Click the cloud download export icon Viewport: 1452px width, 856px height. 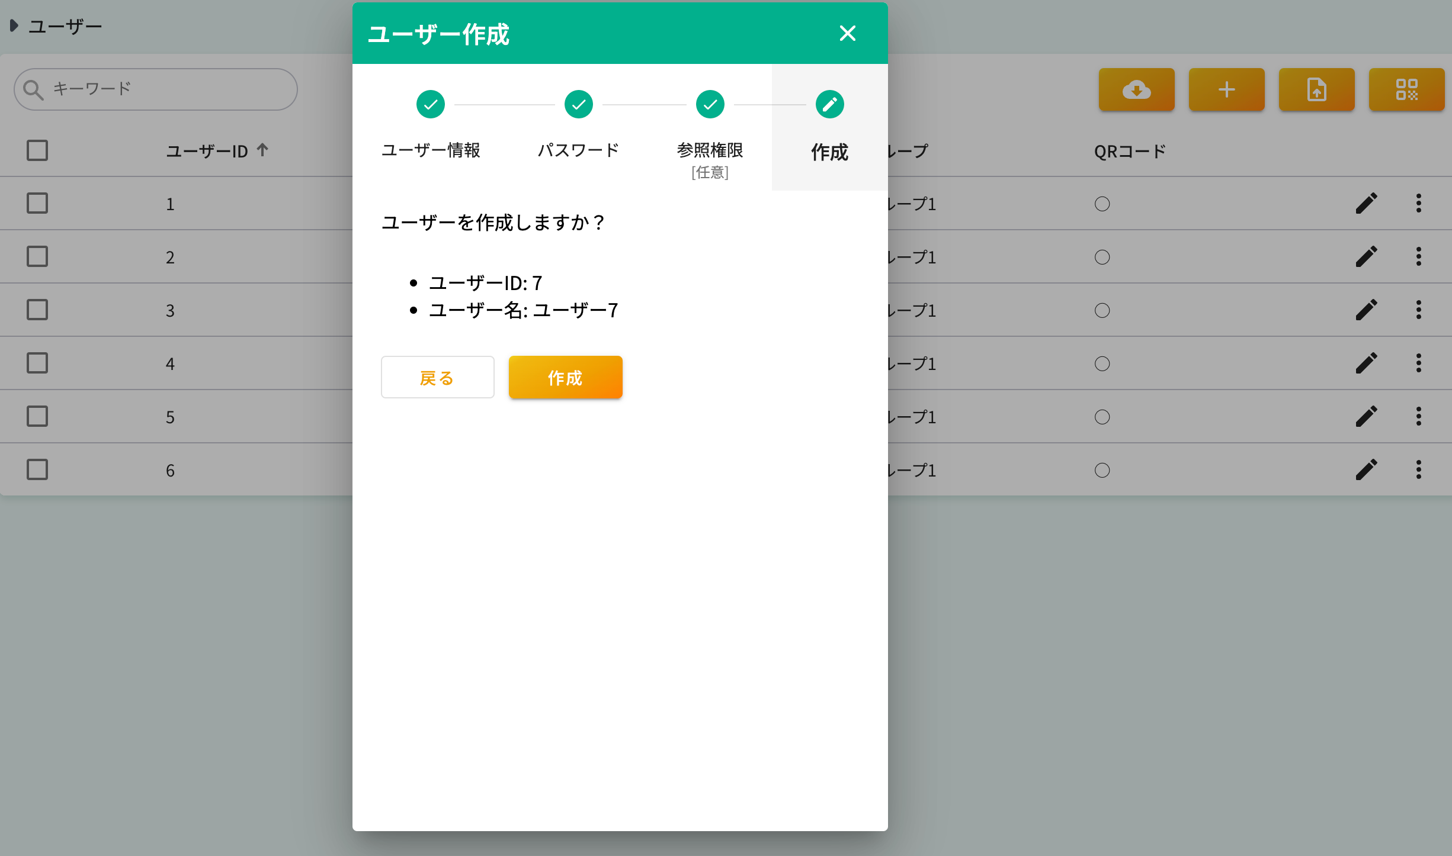click(x=1137, y=90)
